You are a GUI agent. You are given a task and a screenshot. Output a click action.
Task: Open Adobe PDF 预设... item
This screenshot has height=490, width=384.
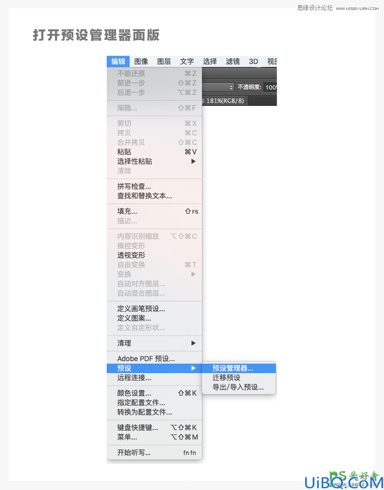click(155, 359)
